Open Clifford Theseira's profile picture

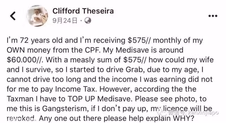click(37, 16)
